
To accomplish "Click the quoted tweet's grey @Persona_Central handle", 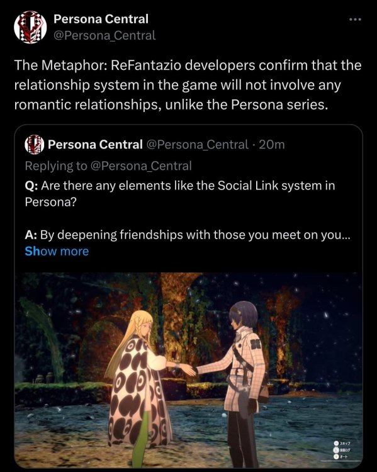I will [198, 145].
